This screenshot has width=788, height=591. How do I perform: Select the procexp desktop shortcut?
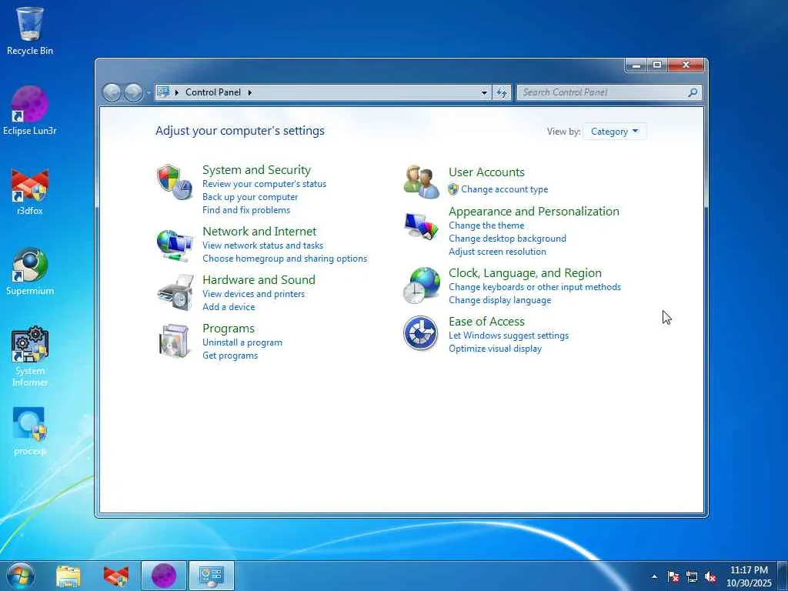pyautogui.click(x=30, y=432)
